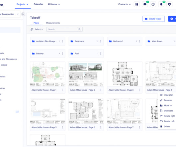Open options for Architect file folder
This screenshot has width=176, height=147.
[x=62, y=41]
